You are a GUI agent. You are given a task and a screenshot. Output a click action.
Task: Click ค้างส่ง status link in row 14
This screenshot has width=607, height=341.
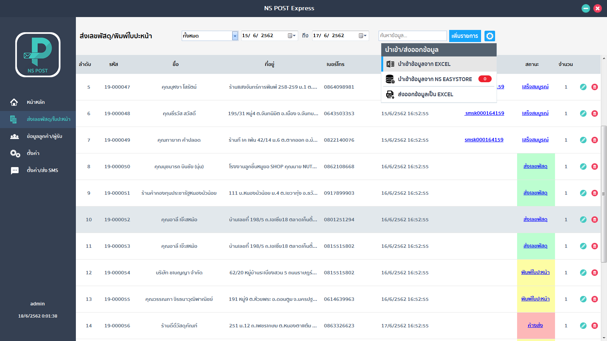[535, 325]
